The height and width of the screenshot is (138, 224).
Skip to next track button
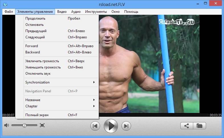126,126
